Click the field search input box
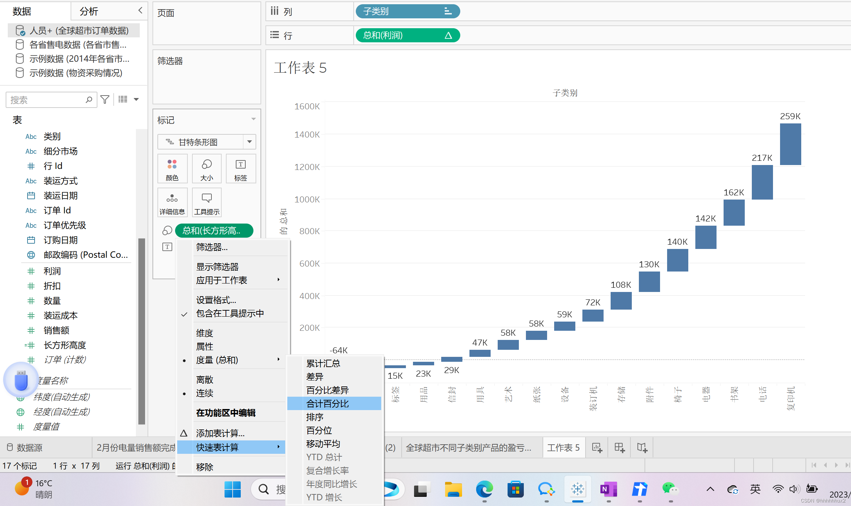 click(x=46, y=100)
